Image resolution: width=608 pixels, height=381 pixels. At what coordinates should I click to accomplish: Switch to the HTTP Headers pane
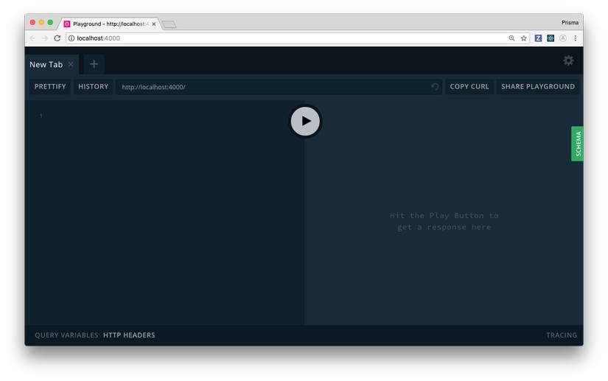coord(129,335)
